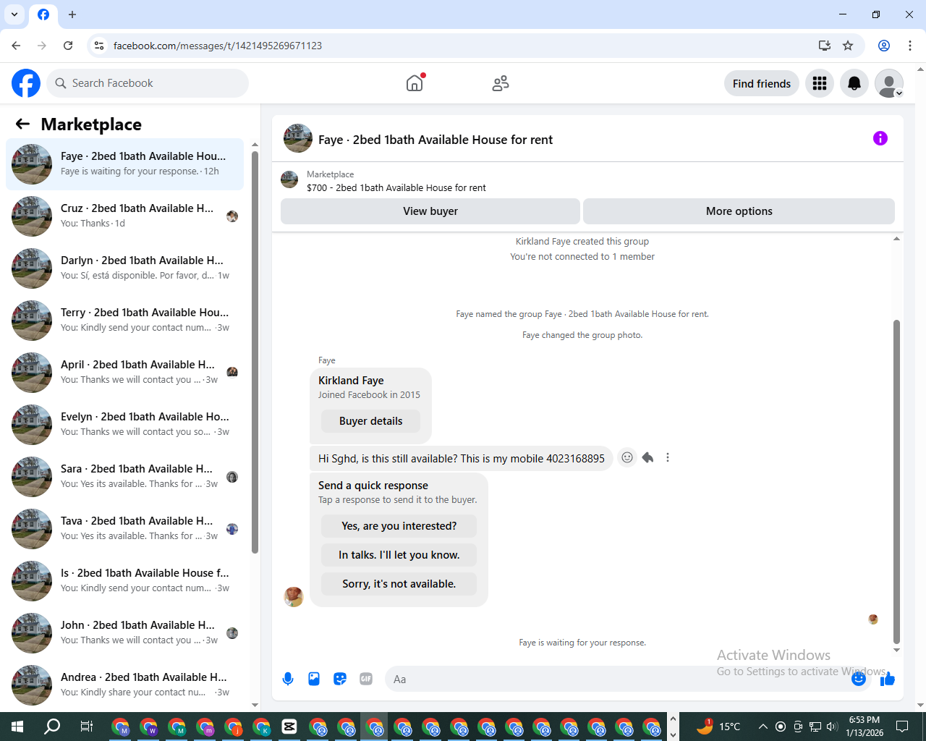Open Tava conversation in list
This screenshot has height=741, width=926.
click(x=124, y=529)
